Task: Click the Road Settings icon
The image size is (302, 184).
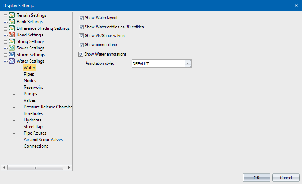Action: click(12, 35)
